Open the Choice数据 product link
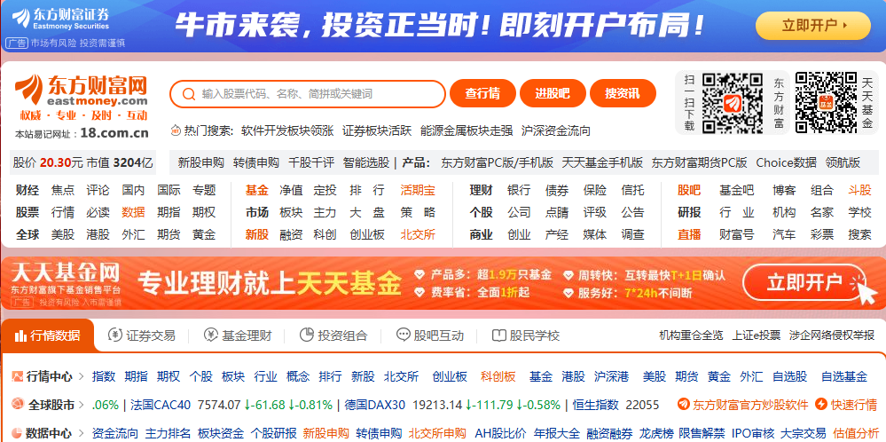Viewport: 886px width, 442px height. pos(786,162)
